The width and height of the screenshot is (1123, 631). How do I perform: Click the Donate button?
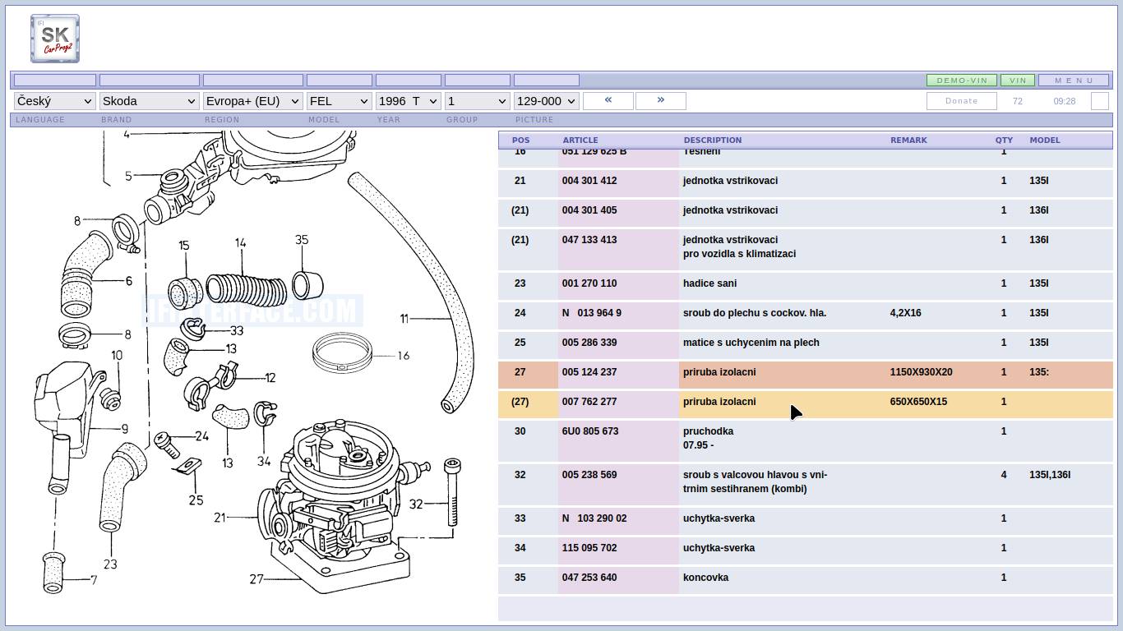pos(962,101)
